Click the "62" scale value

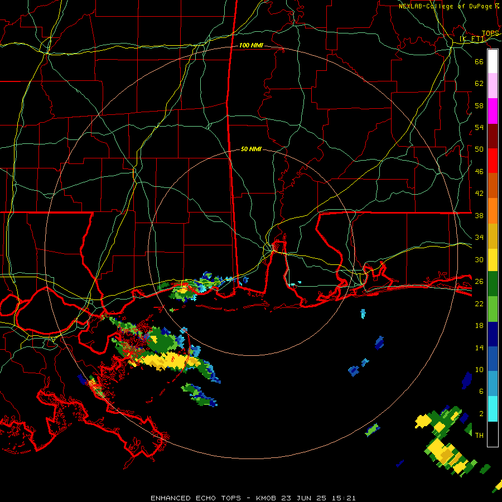(x=479, y=84)
